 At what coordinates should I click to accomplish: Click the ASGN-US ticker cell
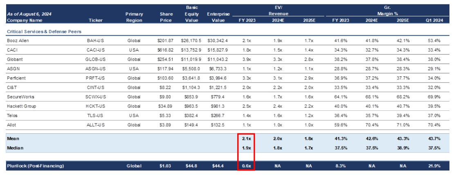[x=95, y=69]
